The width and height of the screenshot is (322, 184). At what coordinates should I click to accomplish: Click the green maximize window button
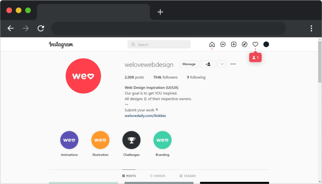[x=28, y=10]
